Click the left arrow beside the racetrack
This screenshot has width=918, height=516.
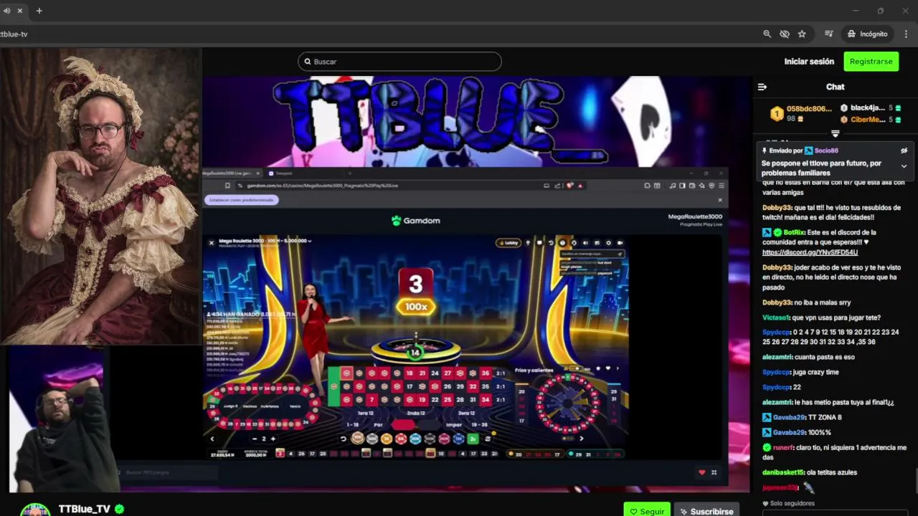212,439
